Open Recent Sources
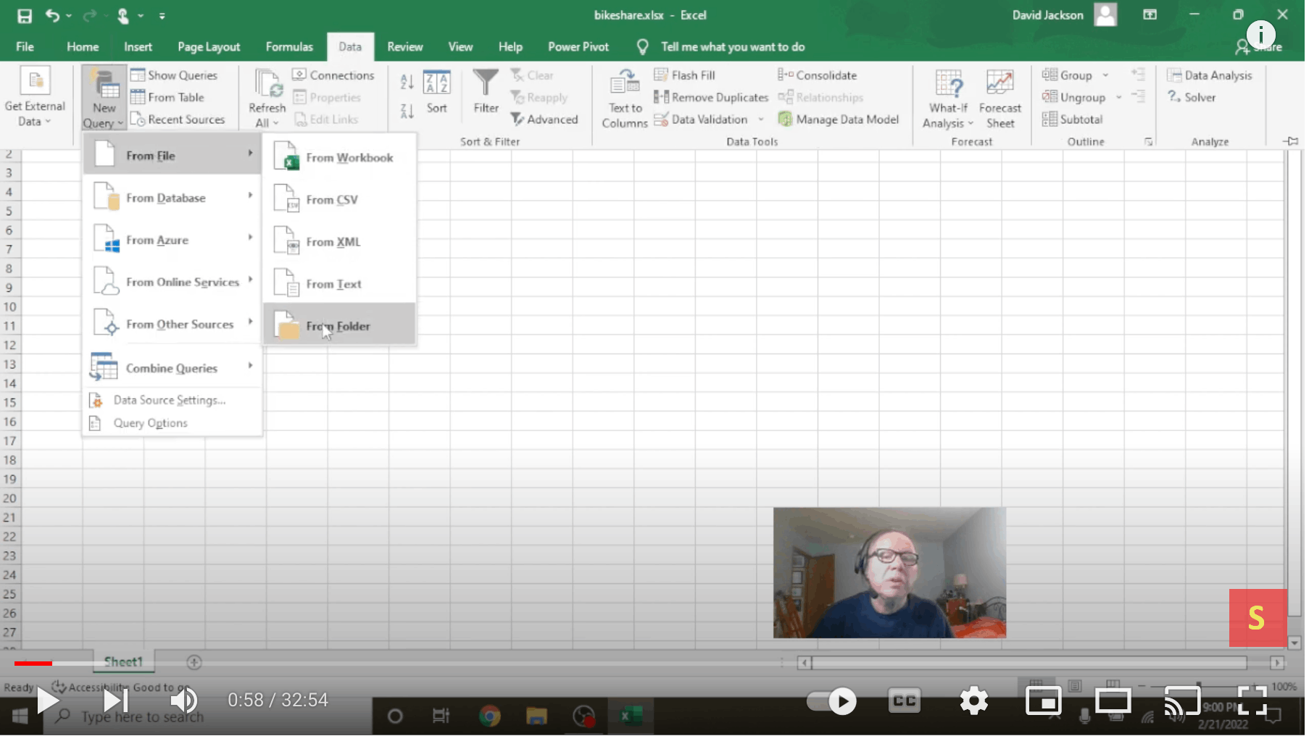The width and height of the screenshot is (1309, 736). 178,120
